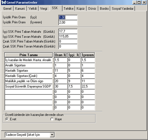Click the İşsizlik Prim Oranı İşveren field

coord(68,22)
